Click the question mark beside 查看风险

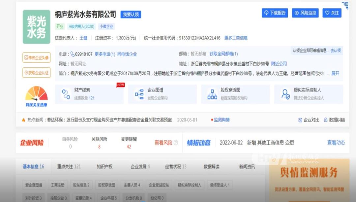176,143
